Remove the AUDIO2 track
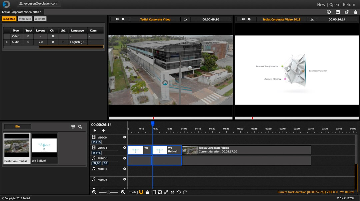Image resolution: width=360 pixels, height=201 pixels. coord(124,179)
